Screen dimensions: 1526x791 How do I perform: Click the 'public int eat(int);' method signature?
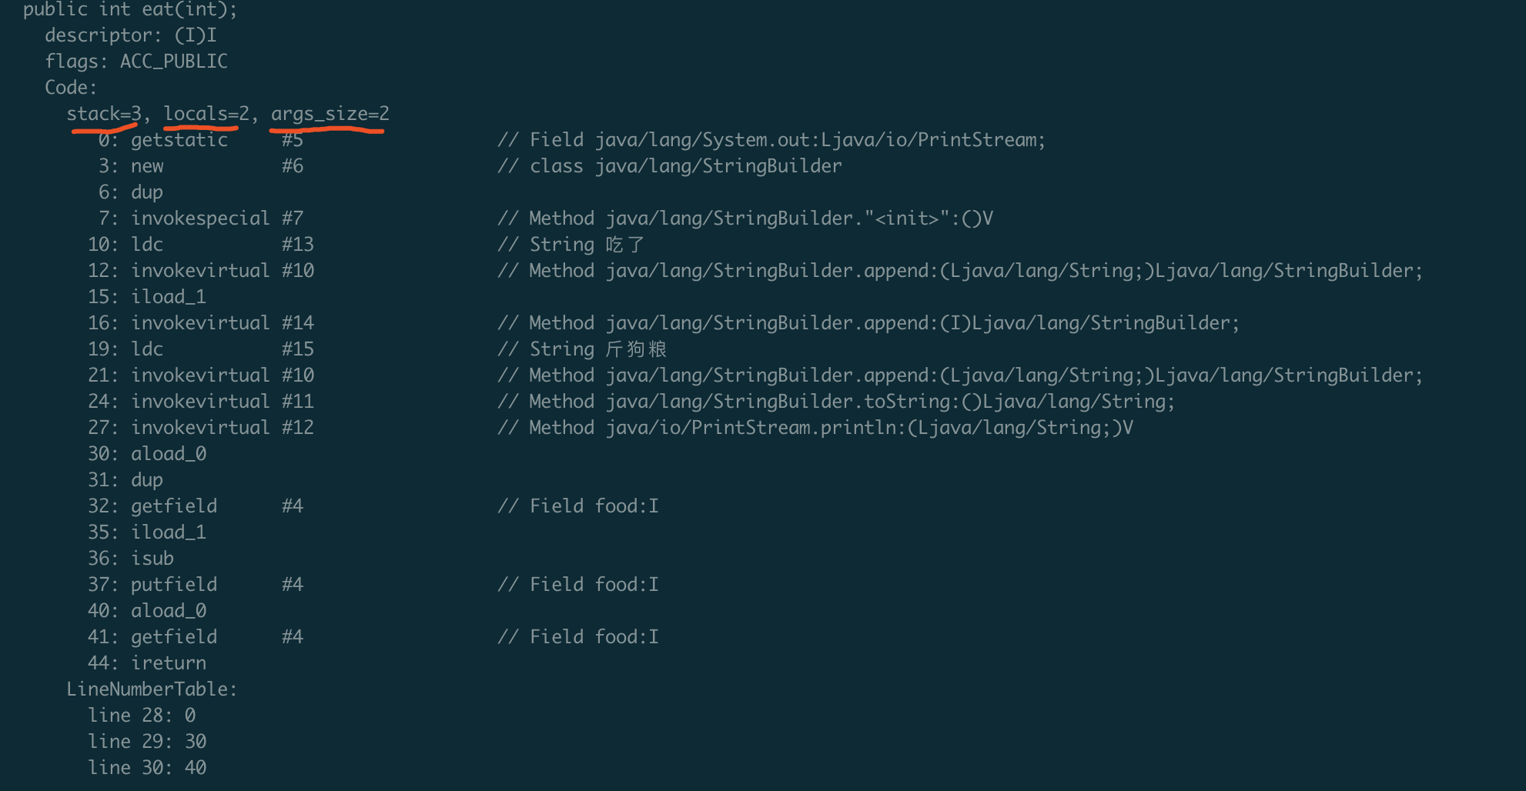129,9
